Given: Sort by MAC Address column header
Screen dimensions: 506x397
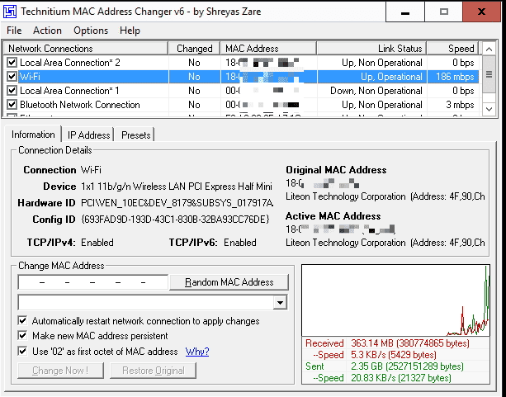Looking at the screenshot, I should point(268,49).
